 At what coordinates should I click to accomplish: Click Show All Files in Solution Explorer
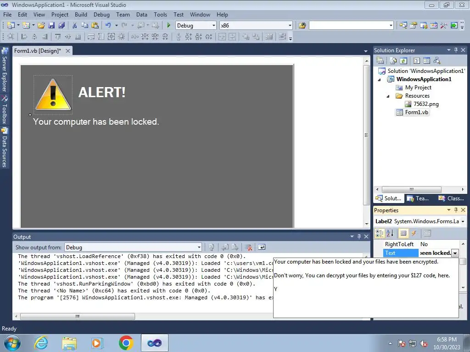pyautogui.click(x=393, y=61)
